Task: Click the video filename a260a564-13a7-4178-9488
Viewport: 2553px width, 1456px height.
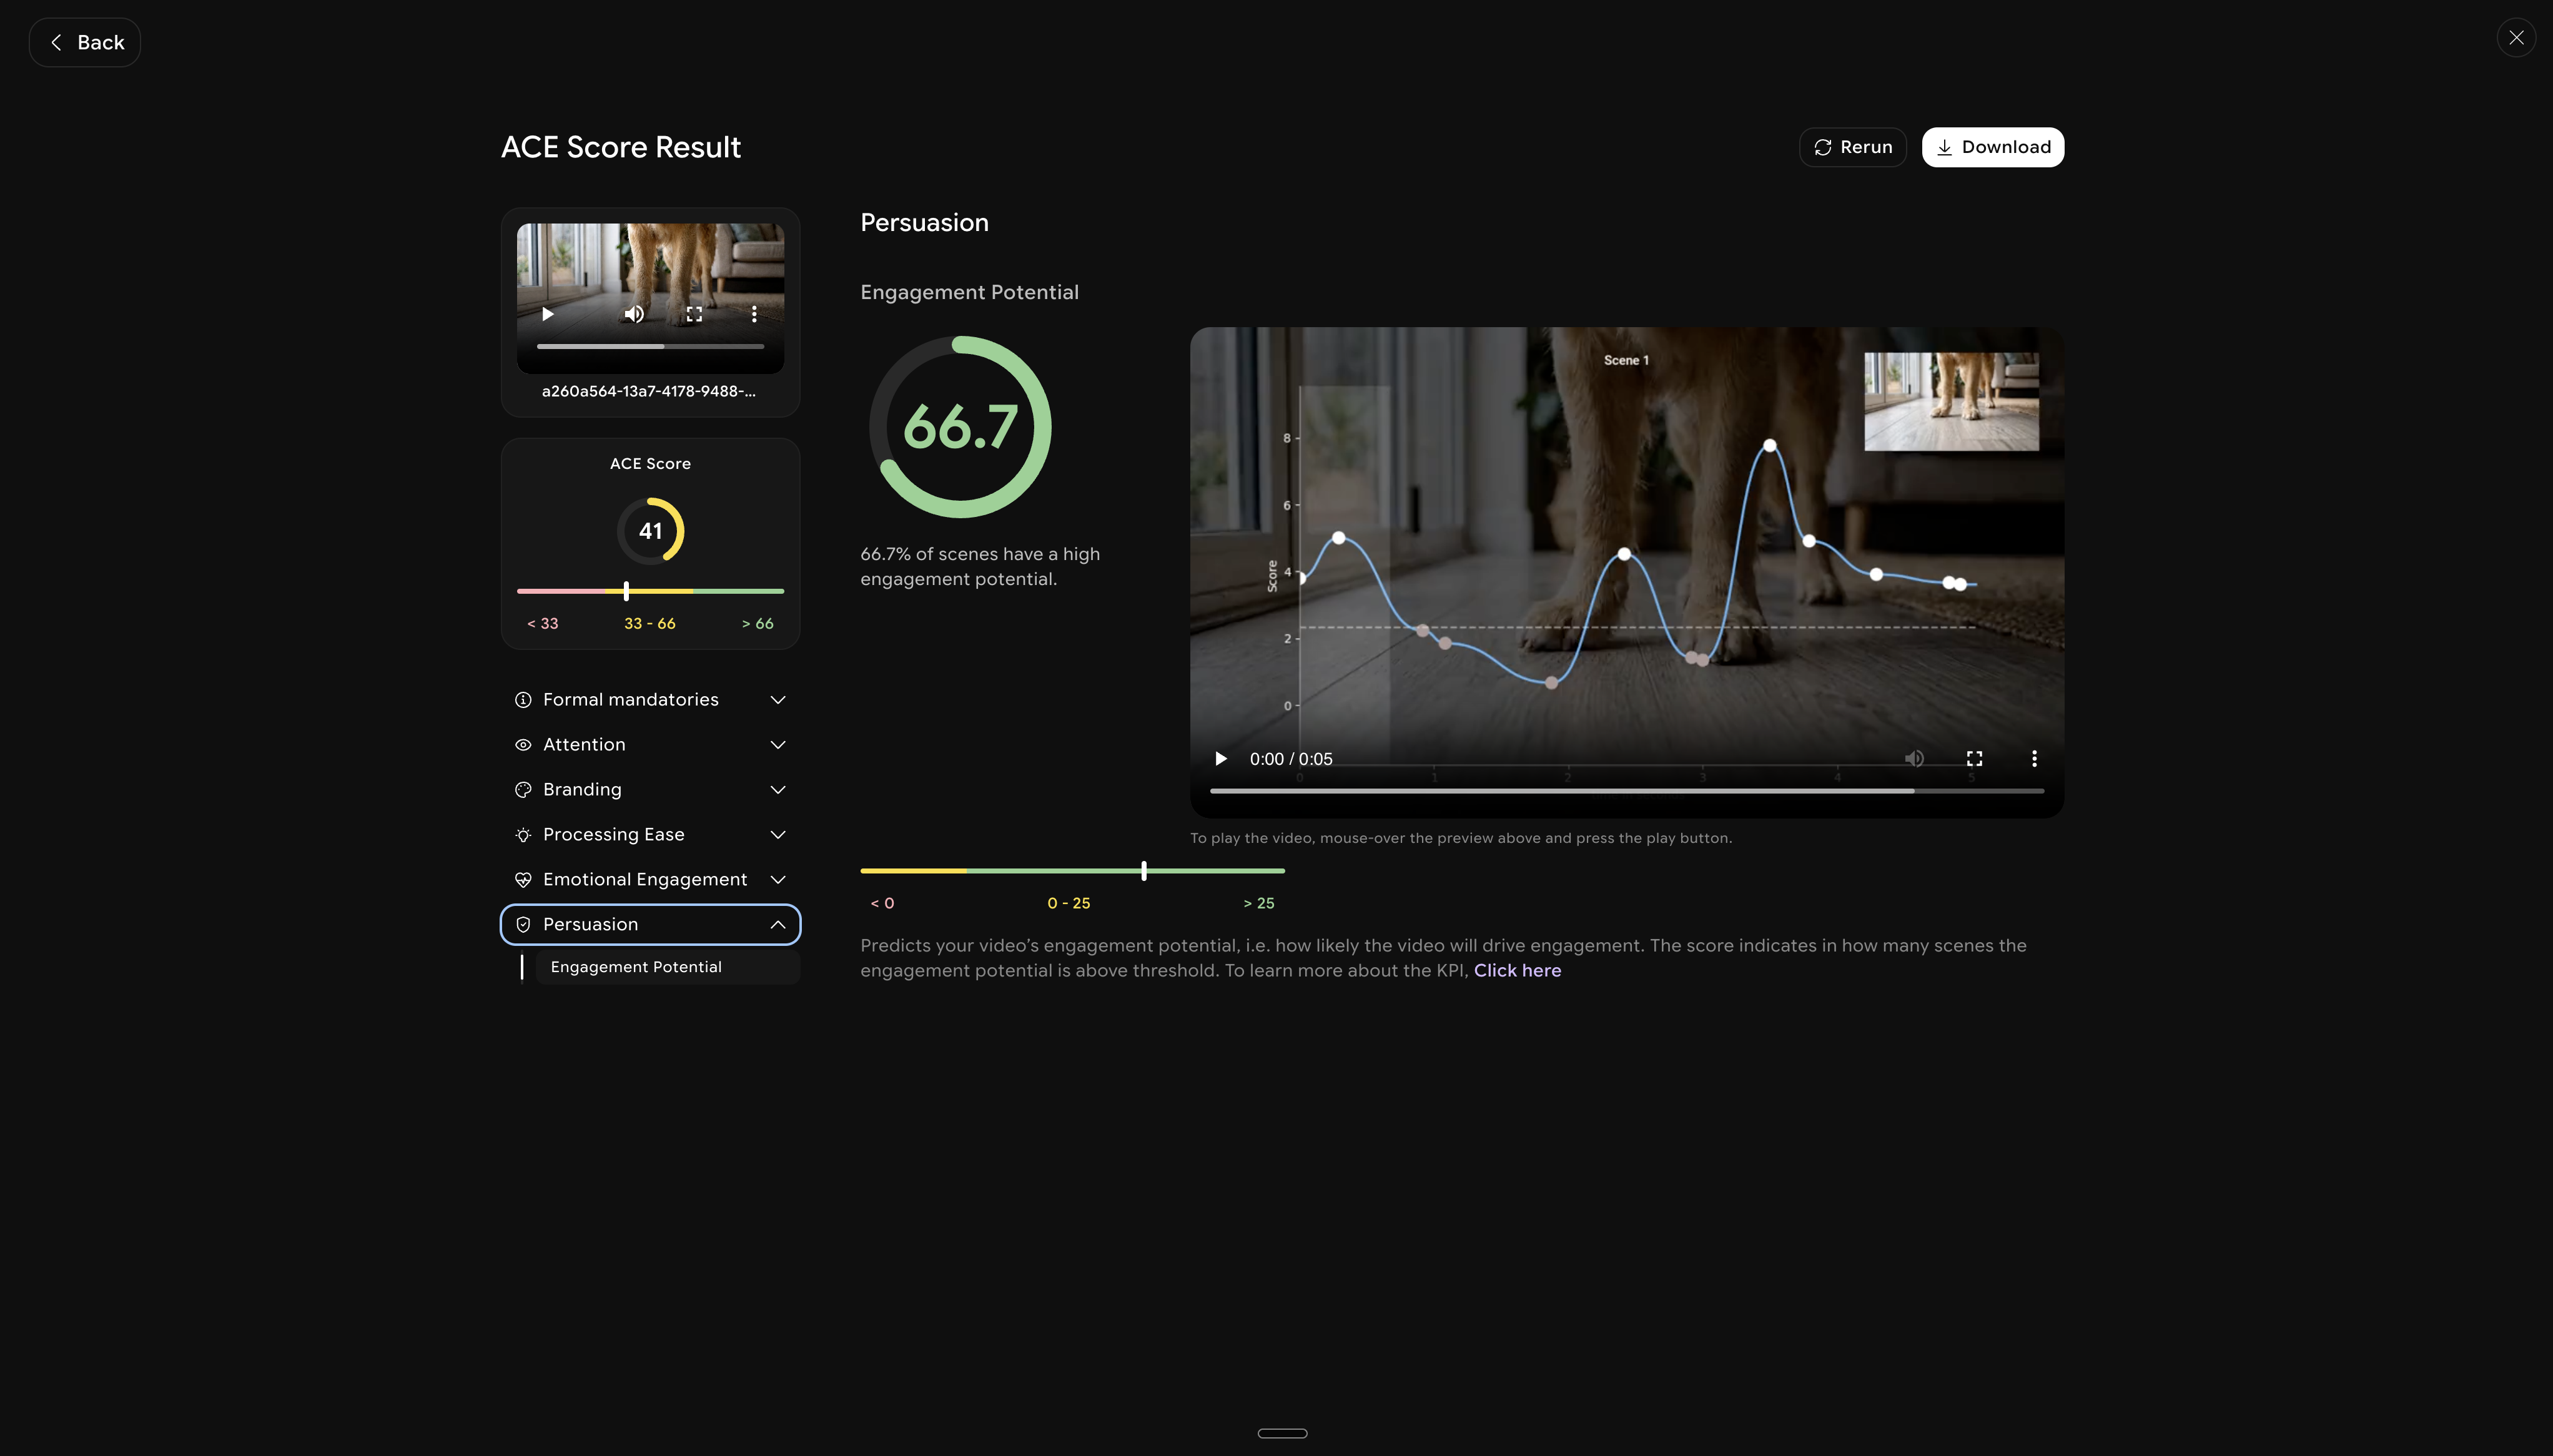Action: (649, 391)
